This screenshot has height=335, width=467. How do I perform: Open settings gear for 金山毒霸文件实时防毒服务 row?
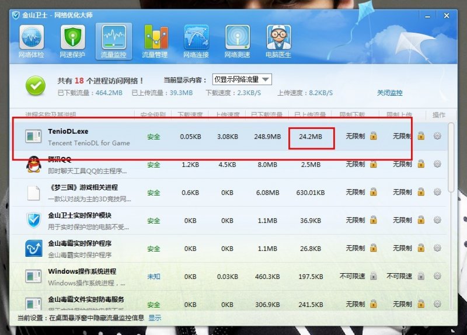[x=437, y=303]
